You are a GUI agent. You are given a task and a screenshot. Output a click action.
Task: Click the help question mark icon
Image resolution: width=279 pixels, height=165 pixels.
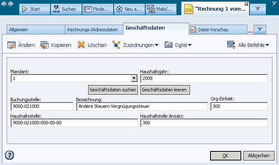click(x=9, y=155)
